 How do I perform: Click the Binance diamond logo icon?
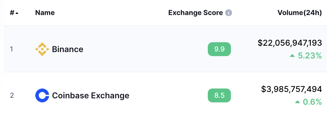pyautogui.click(x=42, y=49)
